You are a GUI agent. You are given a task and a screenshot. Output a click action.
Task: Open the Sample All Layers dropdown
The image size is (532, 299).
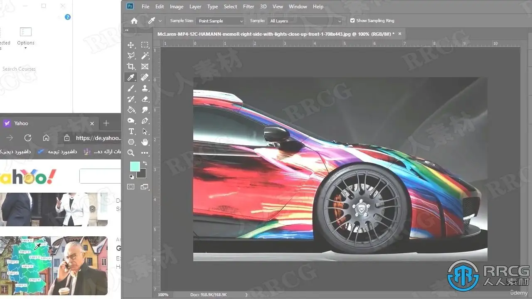(x=305, y=21)
